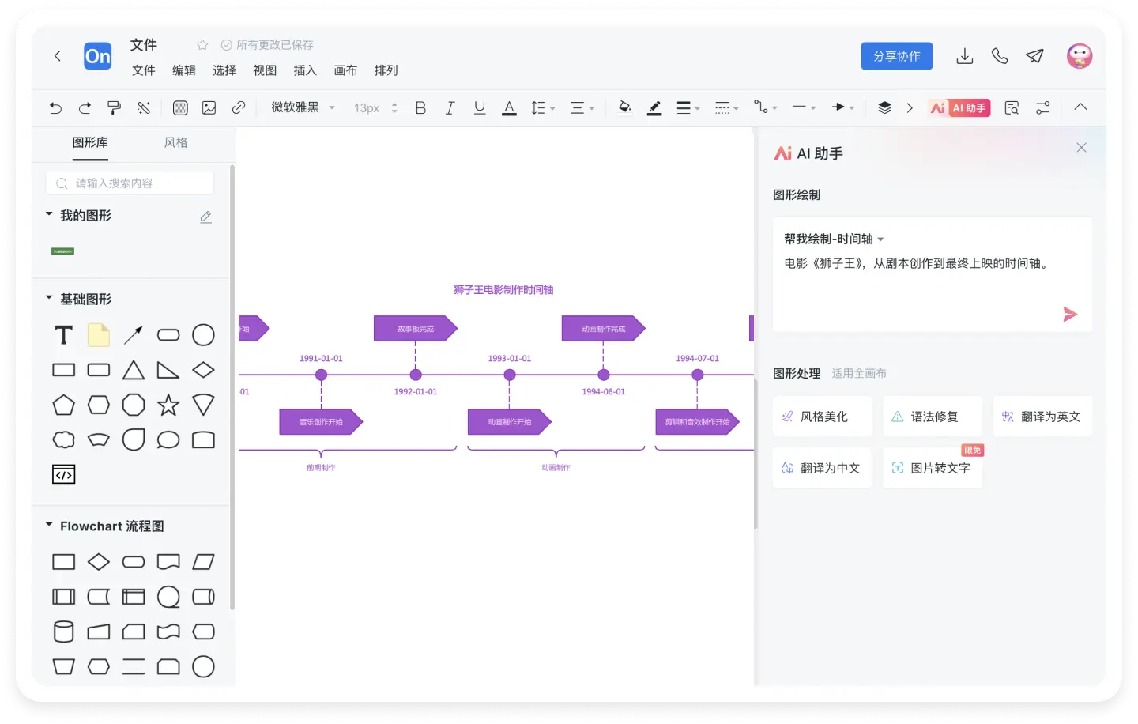Toggle bold text formatting
The height and width of the screenshot is (724, 1138).
420,108
